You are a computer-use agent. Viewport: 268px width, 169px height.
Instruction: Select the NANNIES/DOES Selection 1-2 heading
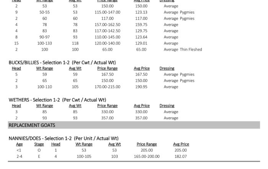pos(64,138)
